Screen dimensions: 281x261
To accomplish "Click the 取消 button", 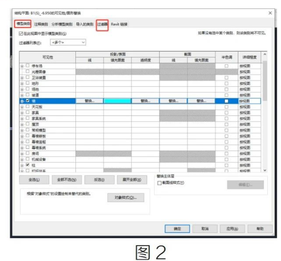I will click(205, 229).
